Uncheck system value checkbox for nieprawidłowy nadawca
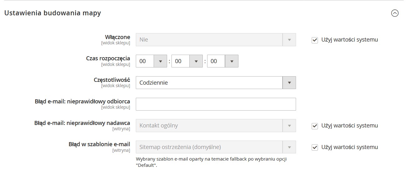Viewport: 409px width, 179px height. click(315, 126)
